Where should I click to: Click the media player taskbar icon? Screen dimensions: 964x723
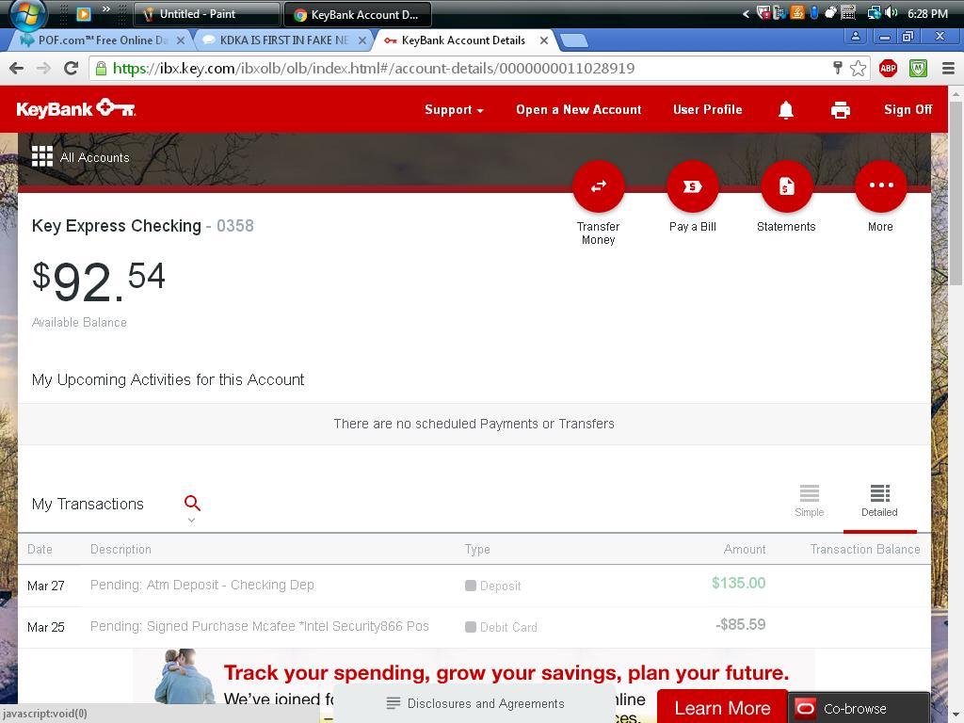pyautogui.click(x=84, y=13)
